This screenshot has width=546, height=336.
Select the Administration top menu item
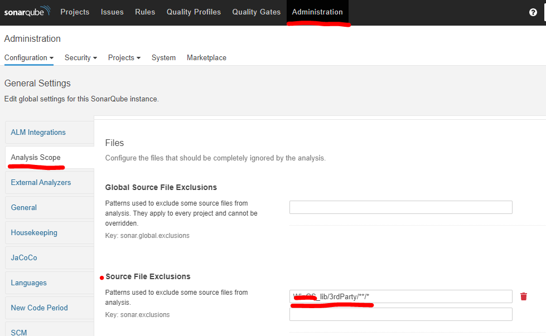pos(317,12)
